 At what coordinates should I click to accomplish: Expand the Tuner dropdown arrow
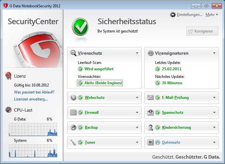(x=137, y=142)
